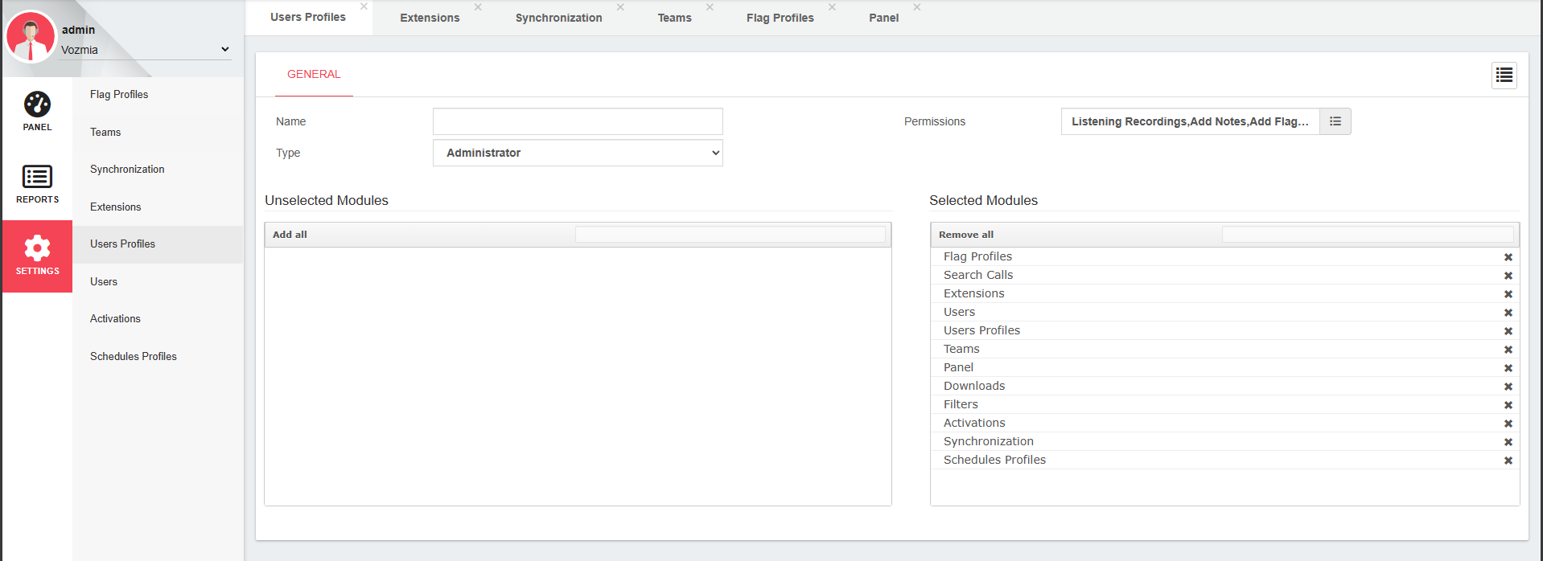
Task: Open the Vozmia account dropdown
Action: point(145,50)
